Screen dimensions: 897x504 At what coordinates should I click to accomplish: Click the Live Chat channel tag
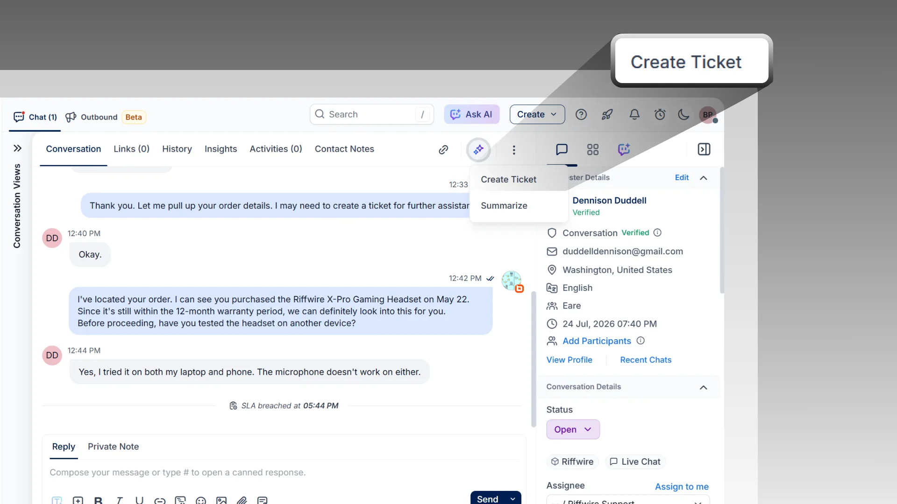(x=635, y=462)
